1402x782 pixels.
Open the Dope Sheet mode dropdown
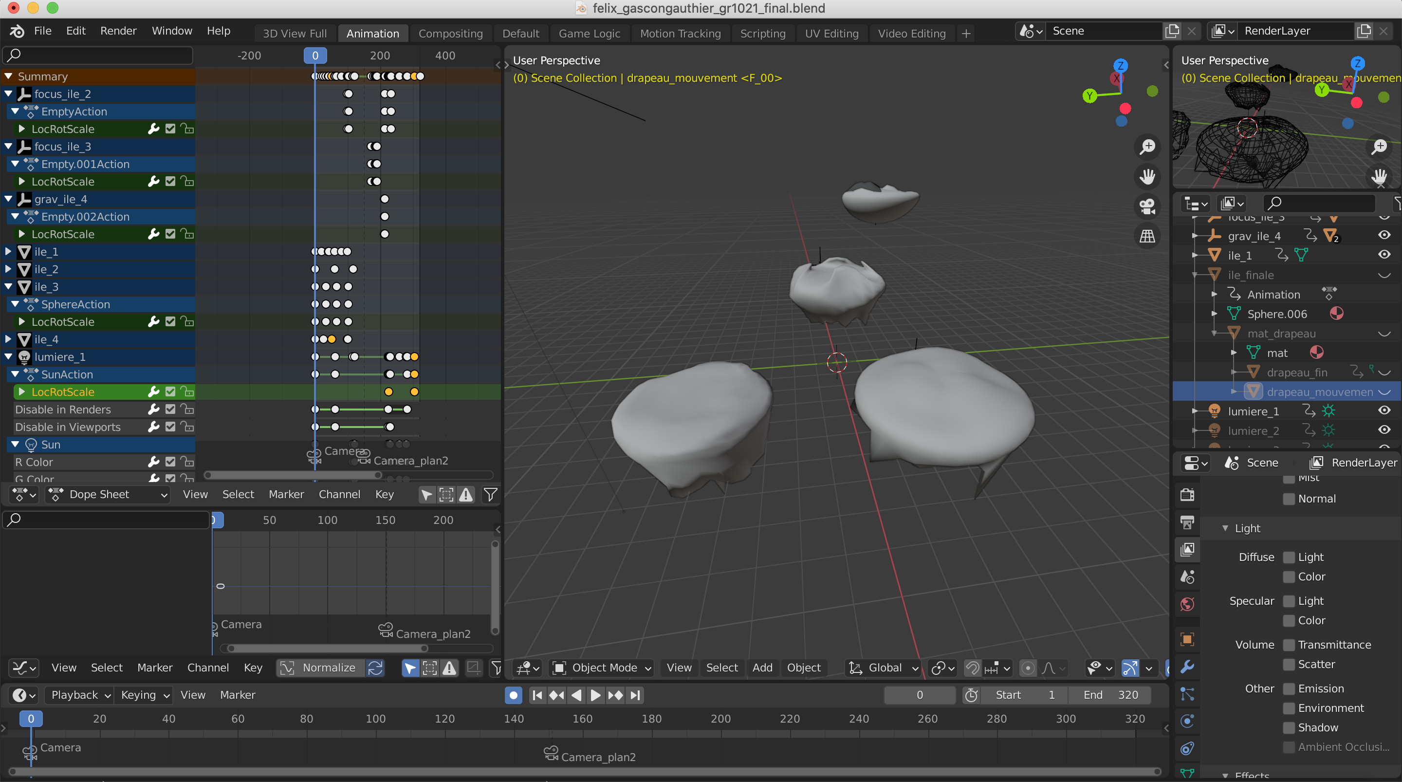pos(108,494)
